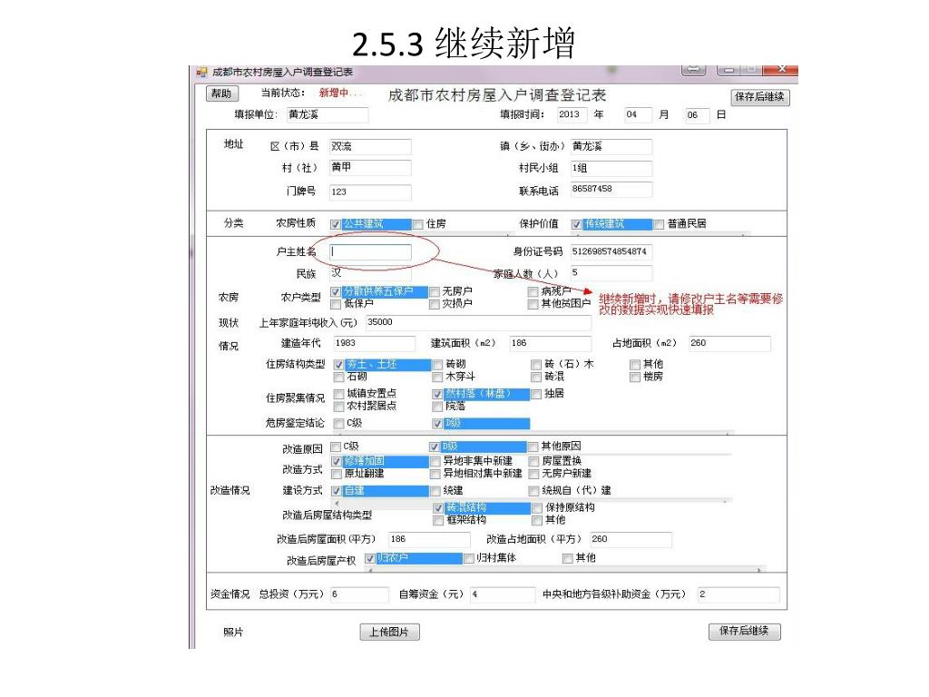The height and width of the screenshot is (697, 929).
Task: Check the 其他贫困户 checkbox
Action: tap(533, 304)
